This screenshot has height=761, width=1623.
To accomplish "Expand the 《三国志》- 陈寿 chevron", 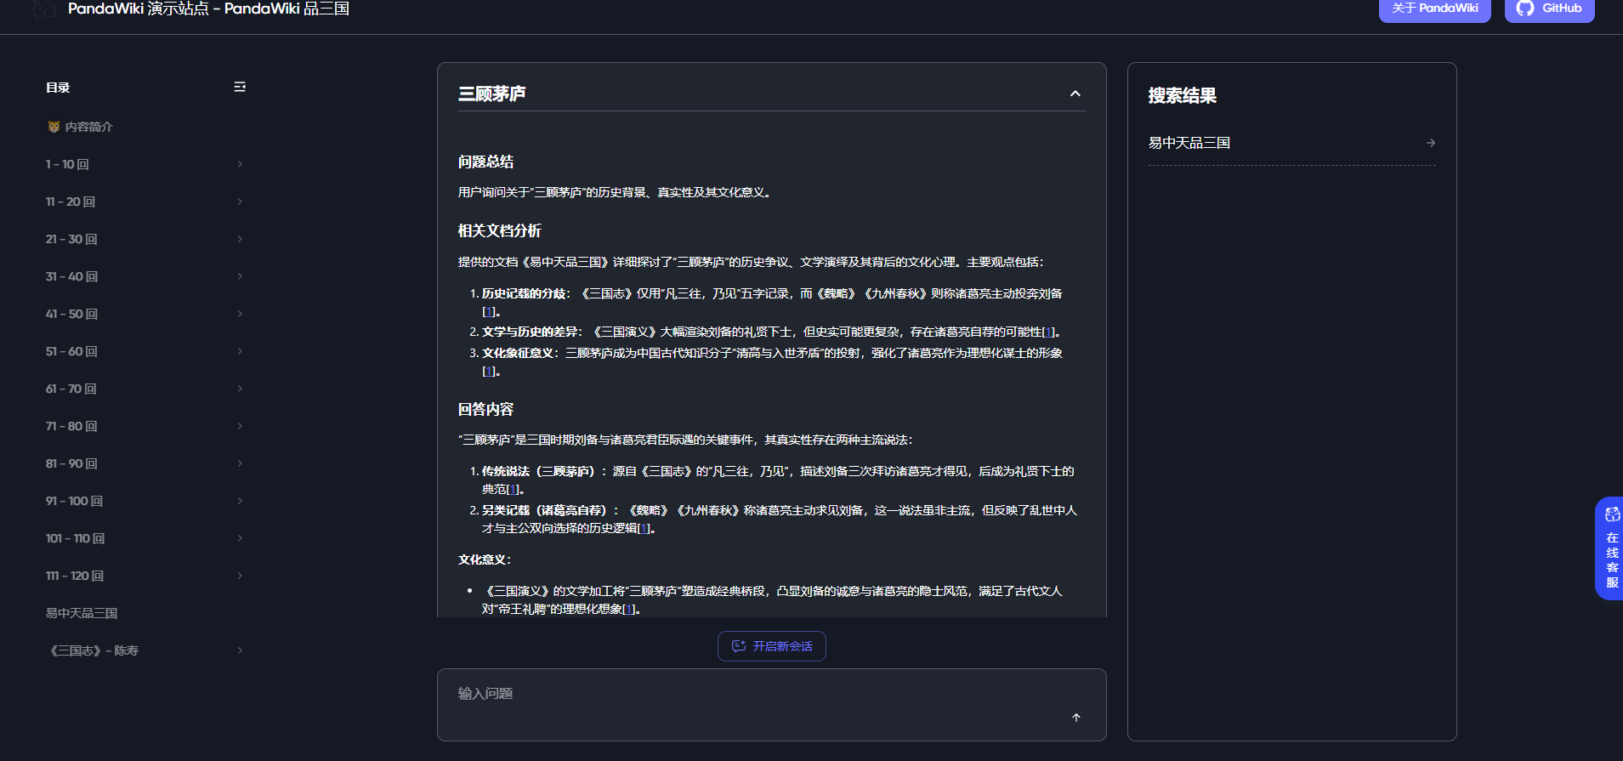I will [240, 650].
